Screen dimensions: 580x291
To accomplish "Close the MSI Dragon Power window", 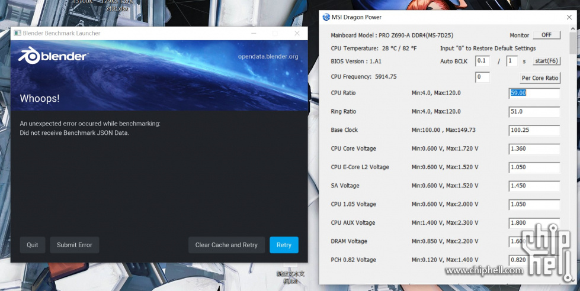I will tap(569, 17).
